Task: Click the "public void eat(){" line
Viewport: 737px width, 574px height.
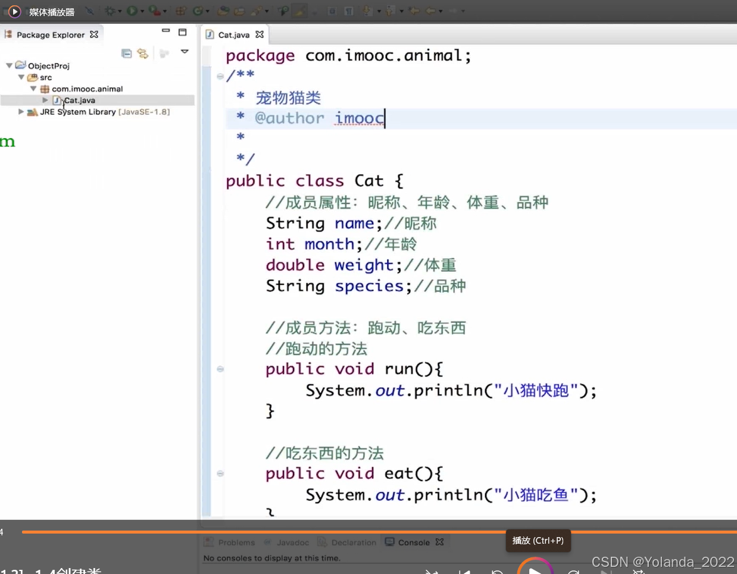Action: (354, 473)
